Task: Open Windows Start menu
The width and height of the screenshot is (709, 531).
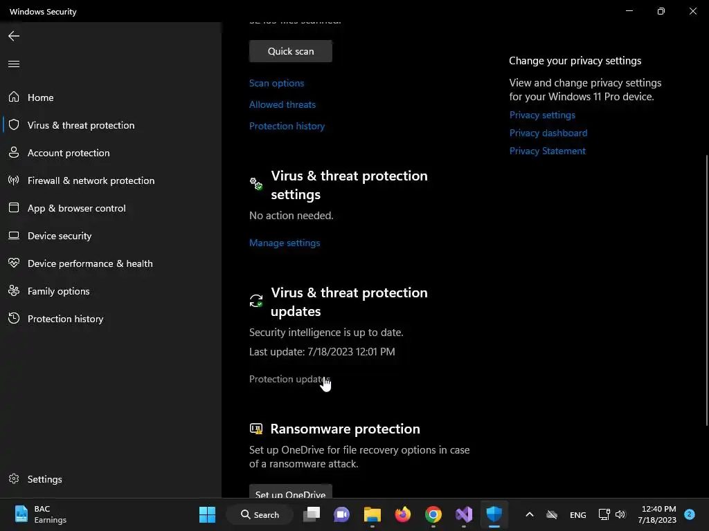Action: click(207, 514)
